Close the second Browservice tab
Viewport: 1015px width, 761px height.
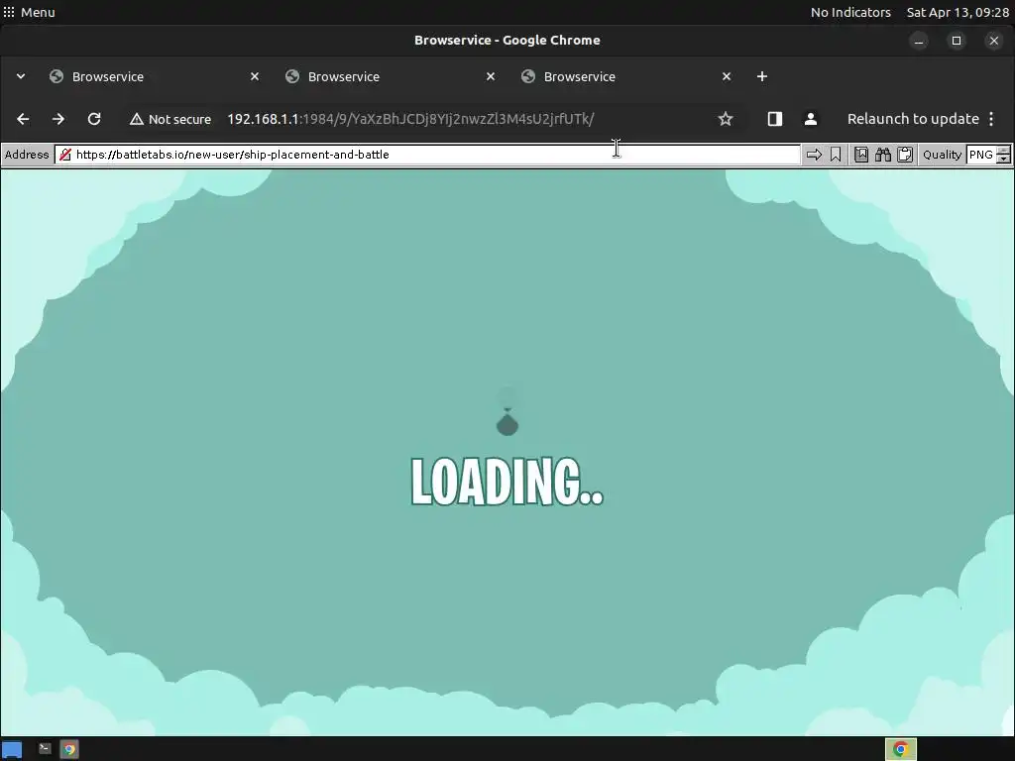click(491, 76)
